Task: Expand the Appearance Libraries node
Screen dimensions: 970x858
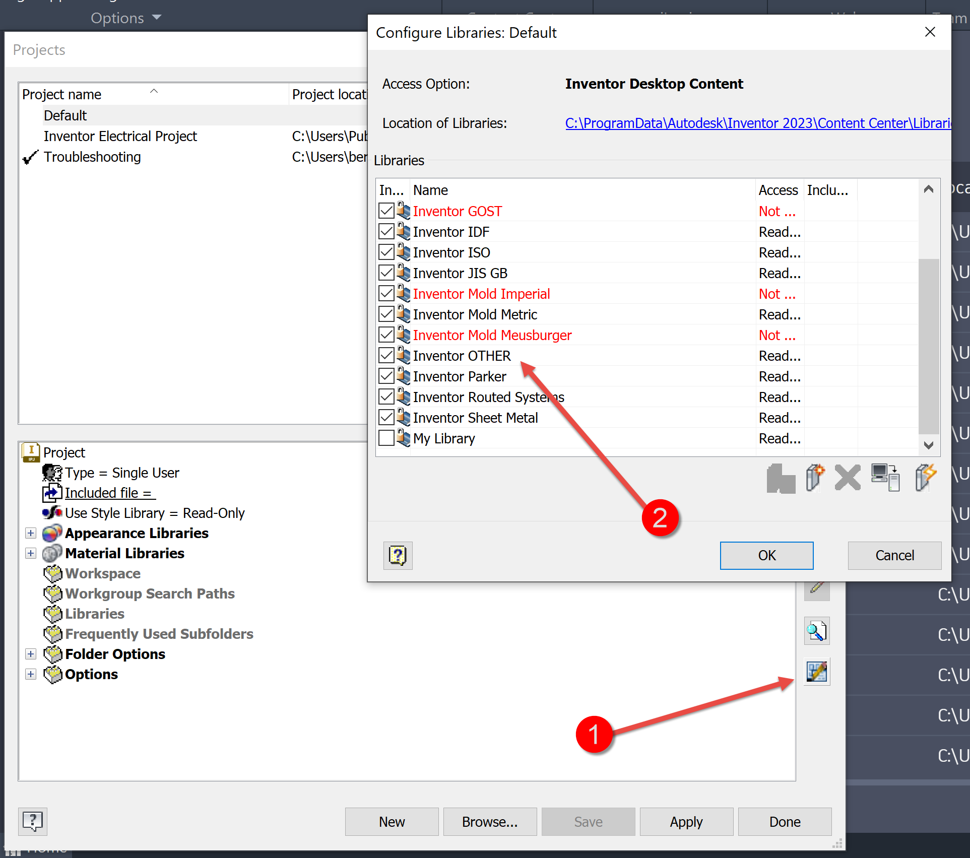Action: point(31,533)
